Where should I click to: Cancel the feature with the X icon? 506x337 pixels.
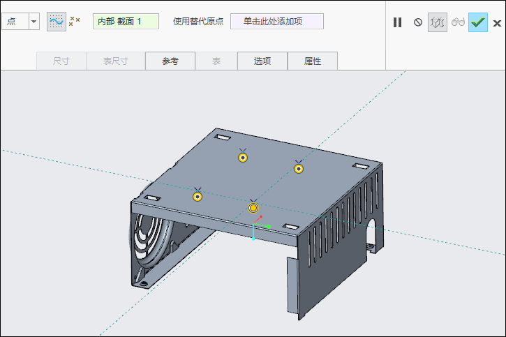498,23
